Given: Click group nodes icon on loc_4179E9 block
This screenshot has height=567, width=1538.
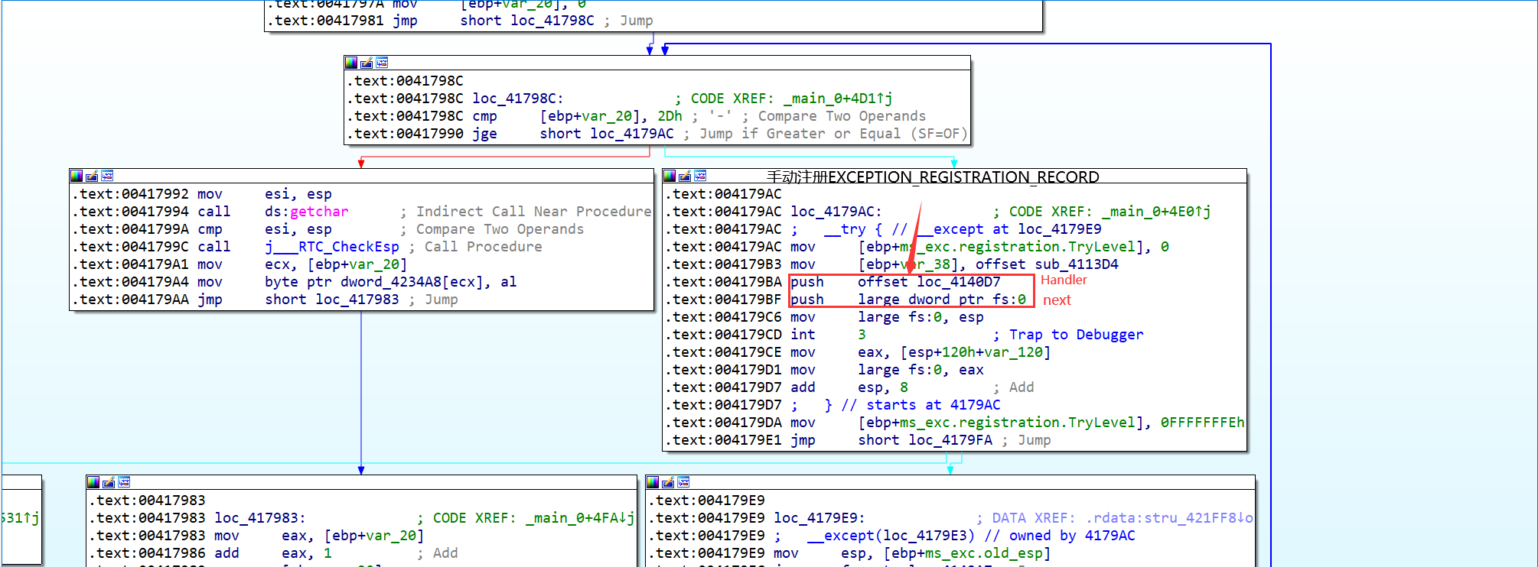Looking at the screenshot, I should [683, 482].
